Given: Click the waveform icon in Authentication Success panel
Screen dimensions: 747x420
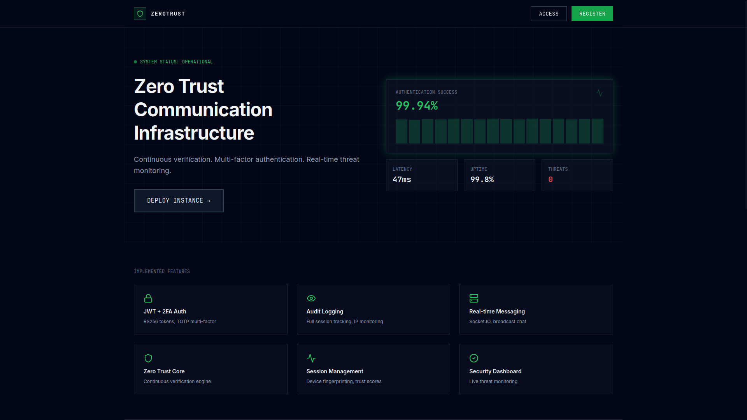Looking at the screenshot, I should point(599,93).
